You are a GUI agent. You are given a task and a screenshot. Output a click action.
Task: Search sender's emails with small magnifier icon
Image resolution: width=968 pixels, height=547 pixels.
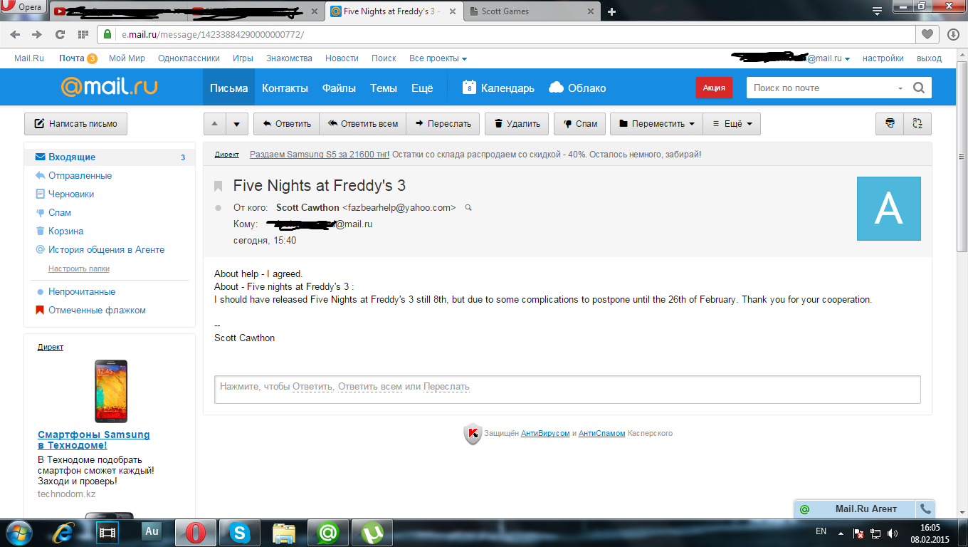(468, 208)
